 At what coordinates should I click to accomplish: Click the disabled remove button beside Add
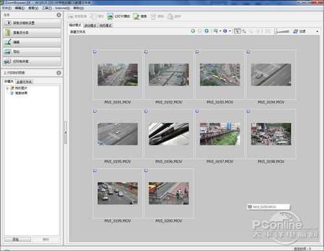click(46, 239)
